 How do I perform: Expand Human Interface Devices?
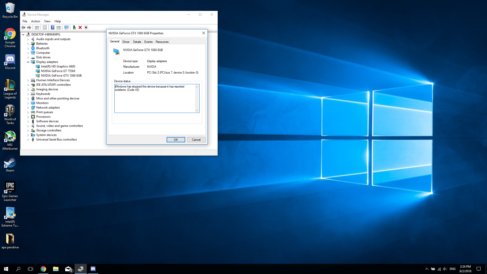[x=28, y=80]
